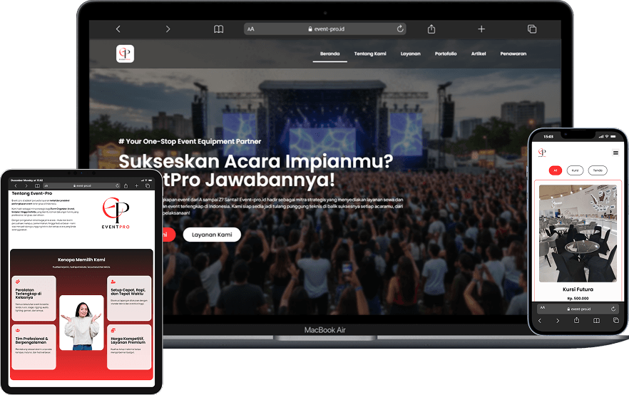Click the Layanan Kami button in hero

tap(212, 235)
